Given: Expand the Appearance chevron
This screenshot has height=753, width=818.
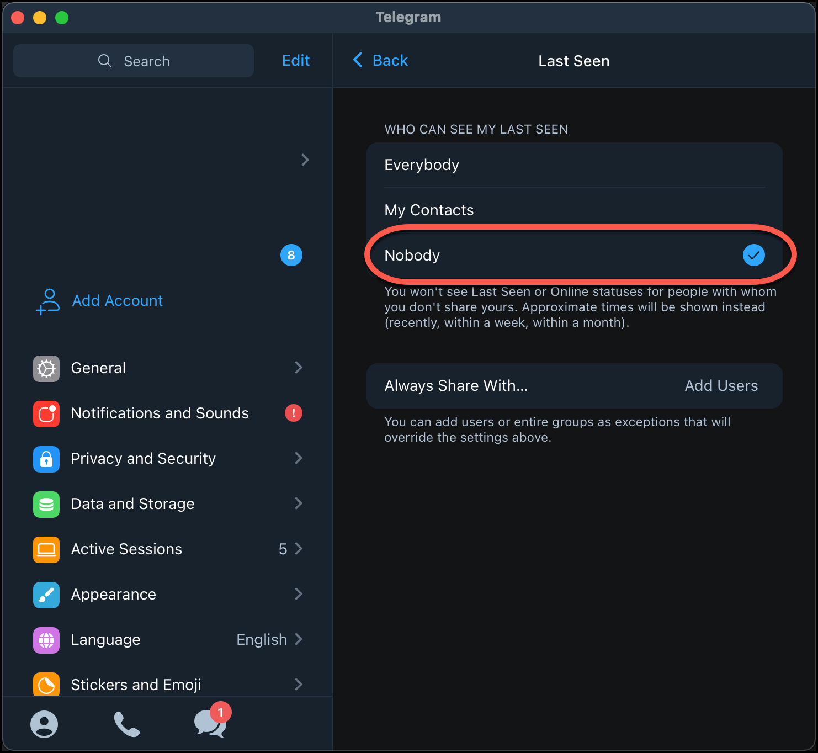Looking at the screenshot, I should coord(299,594).
